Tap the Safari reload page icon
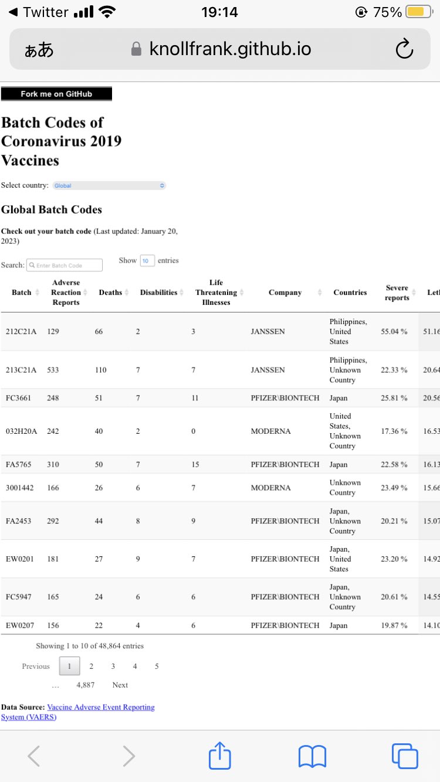 coord(404,49)
